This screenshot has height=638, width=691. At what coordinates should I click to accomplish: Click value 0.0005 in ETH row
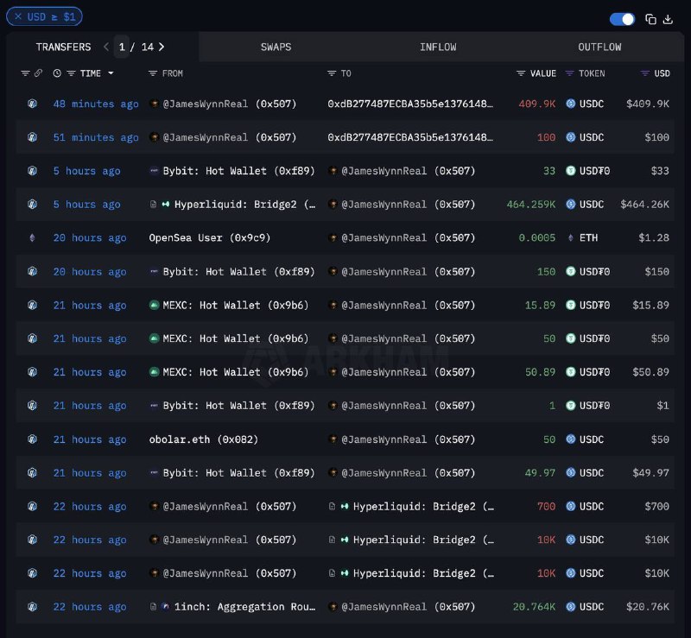(536, 238)
